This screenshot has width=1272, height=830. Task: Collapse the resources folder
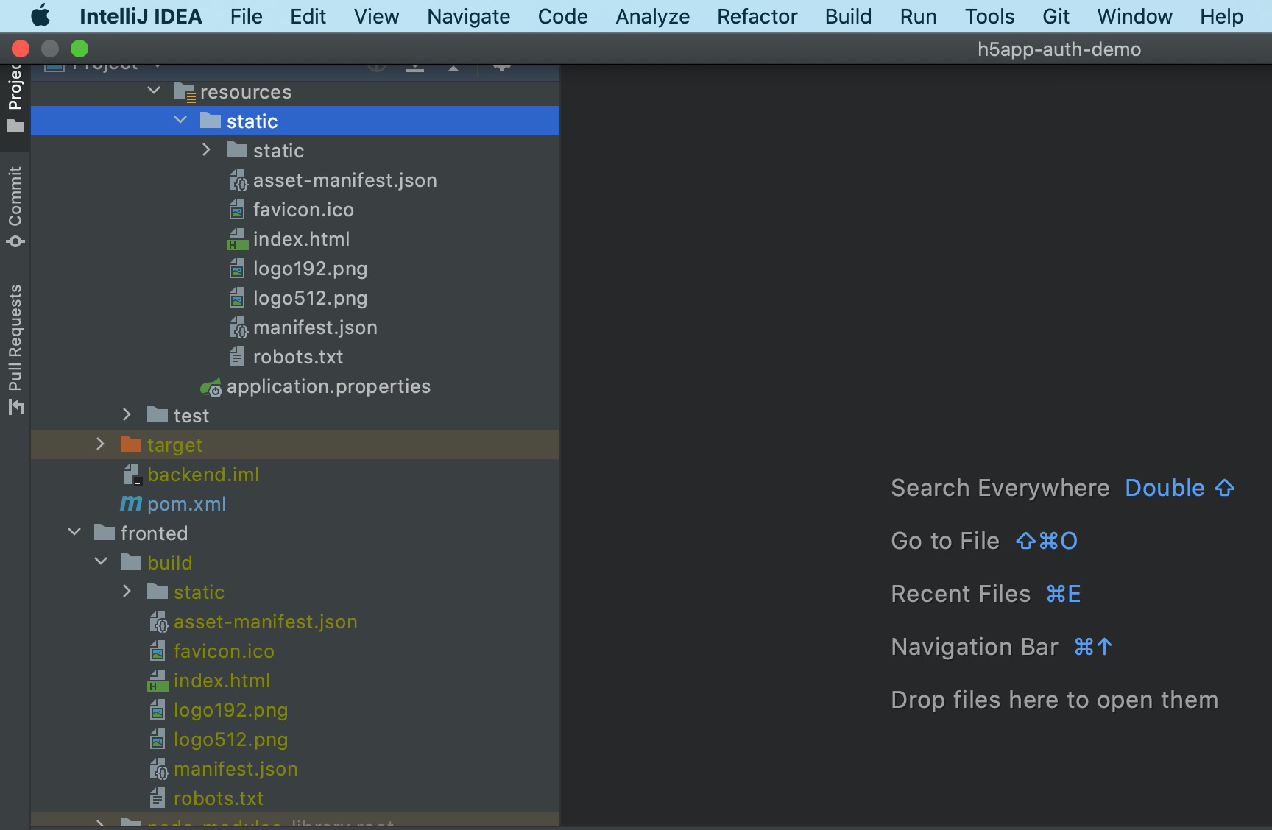pyautogui.click(x=154, y=91)
